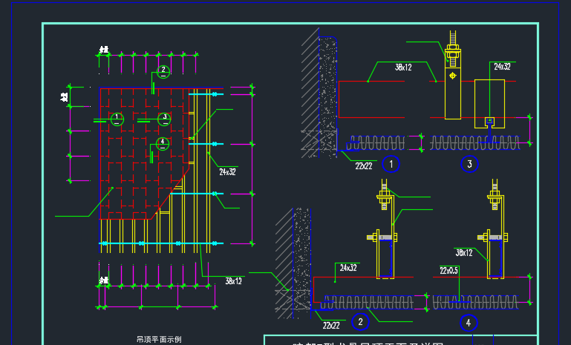Select "22x0.5" label in detail 4
Viewport: 571px width, 345px height.
click(x=448, y=270)
